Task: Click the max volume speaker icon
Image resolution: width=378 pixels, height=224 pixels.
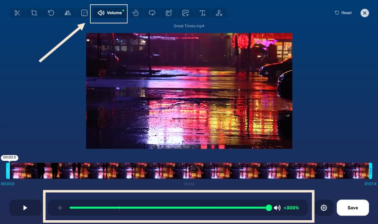Action: pyautogui.click(x=277, y=207)
